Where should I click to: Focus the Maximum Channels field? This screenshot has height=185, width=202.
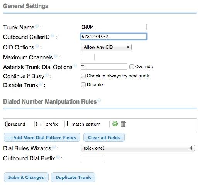(88, 57)
